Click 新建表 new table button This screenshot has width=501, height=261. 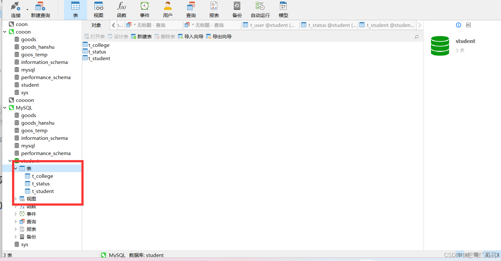pos(141,37)
